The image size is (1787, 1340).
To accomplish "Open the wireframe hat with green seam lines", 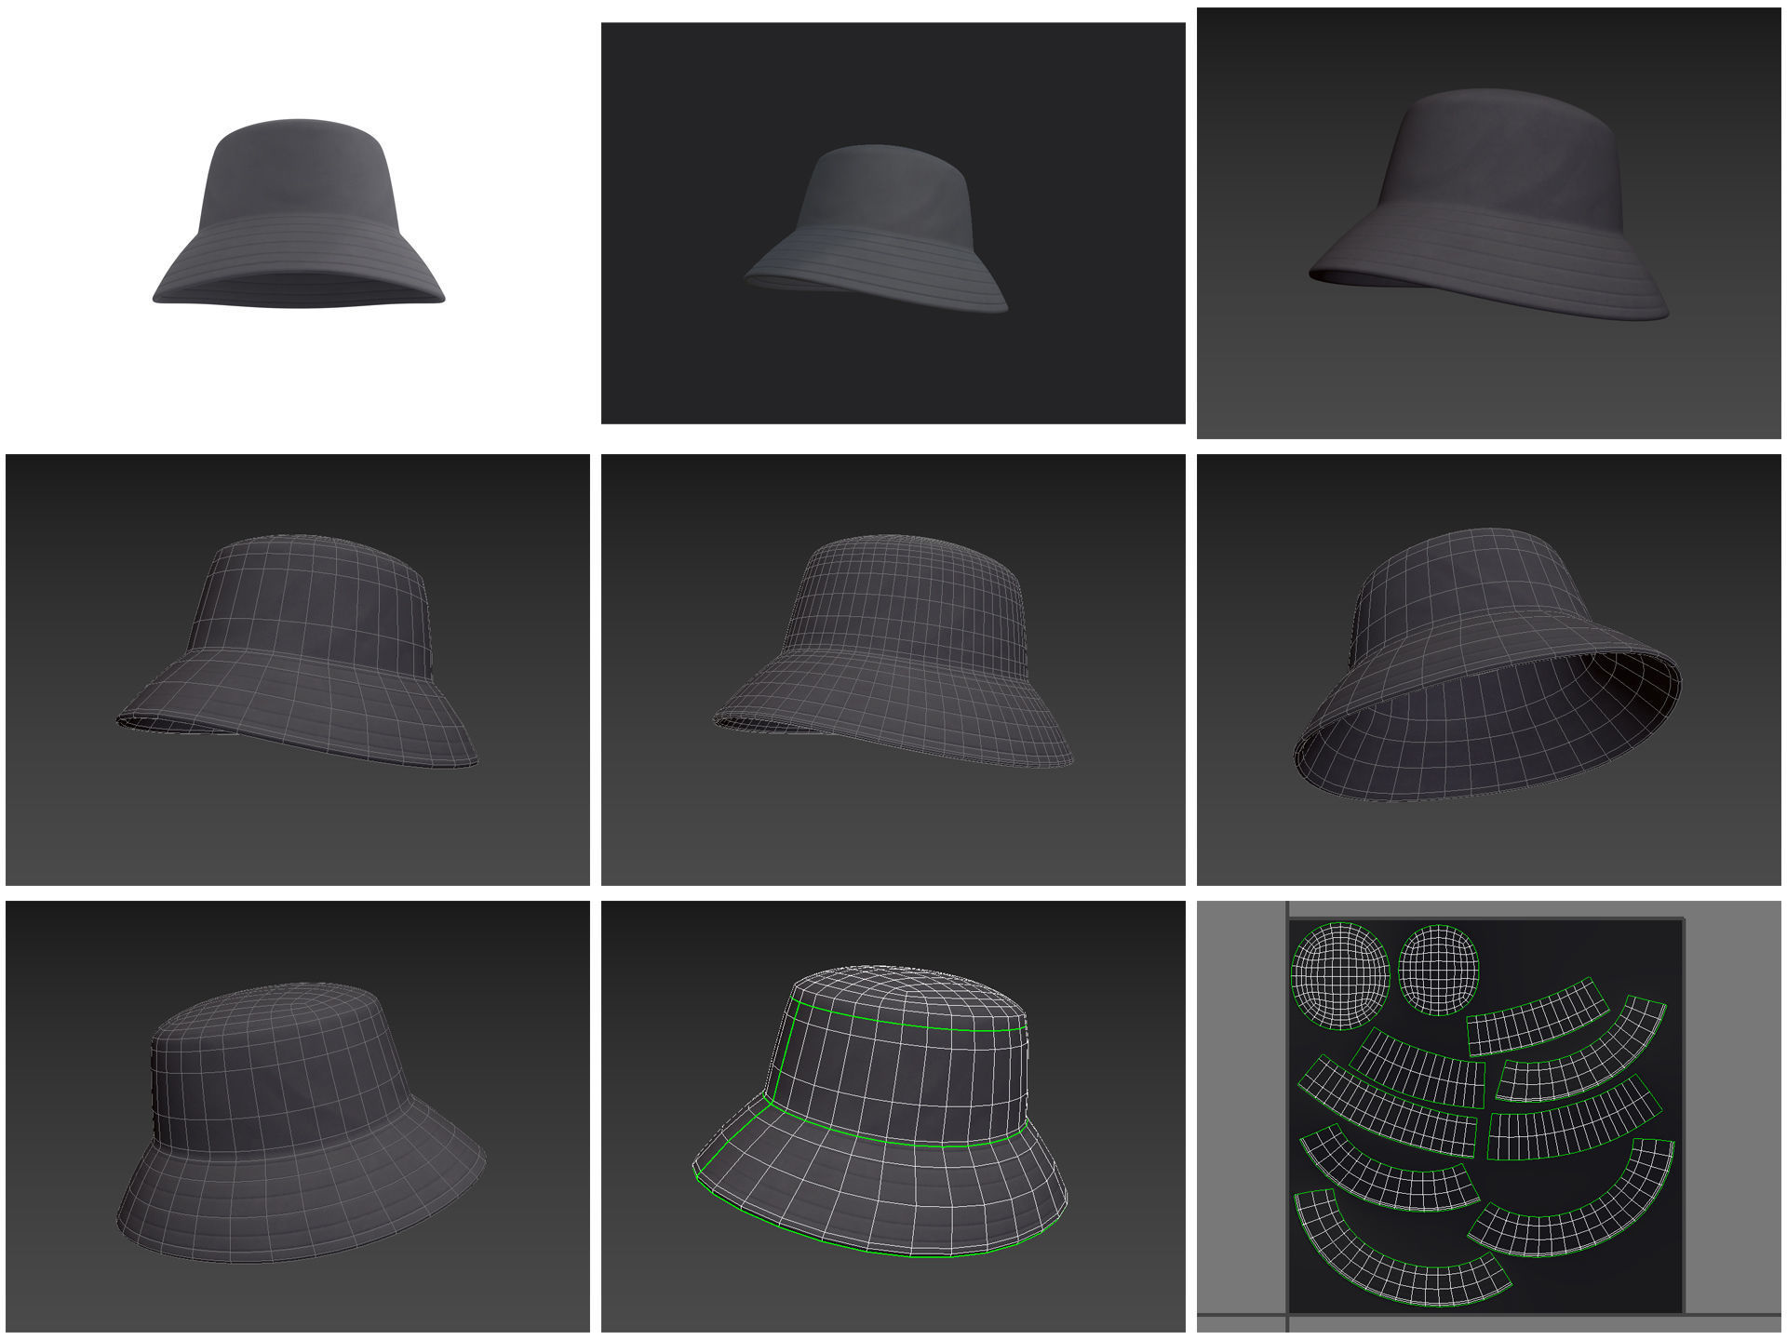I will [893, 1116].
